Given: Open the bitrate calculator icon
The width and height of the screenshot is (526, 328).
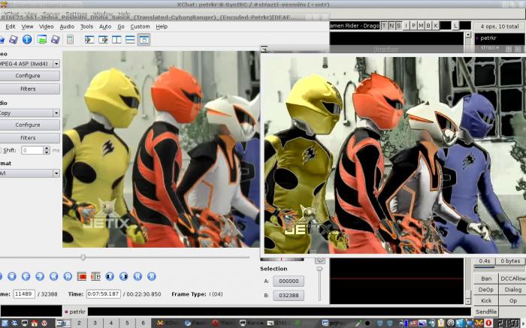Looking at the screenshot, I should tap(70, 40).
